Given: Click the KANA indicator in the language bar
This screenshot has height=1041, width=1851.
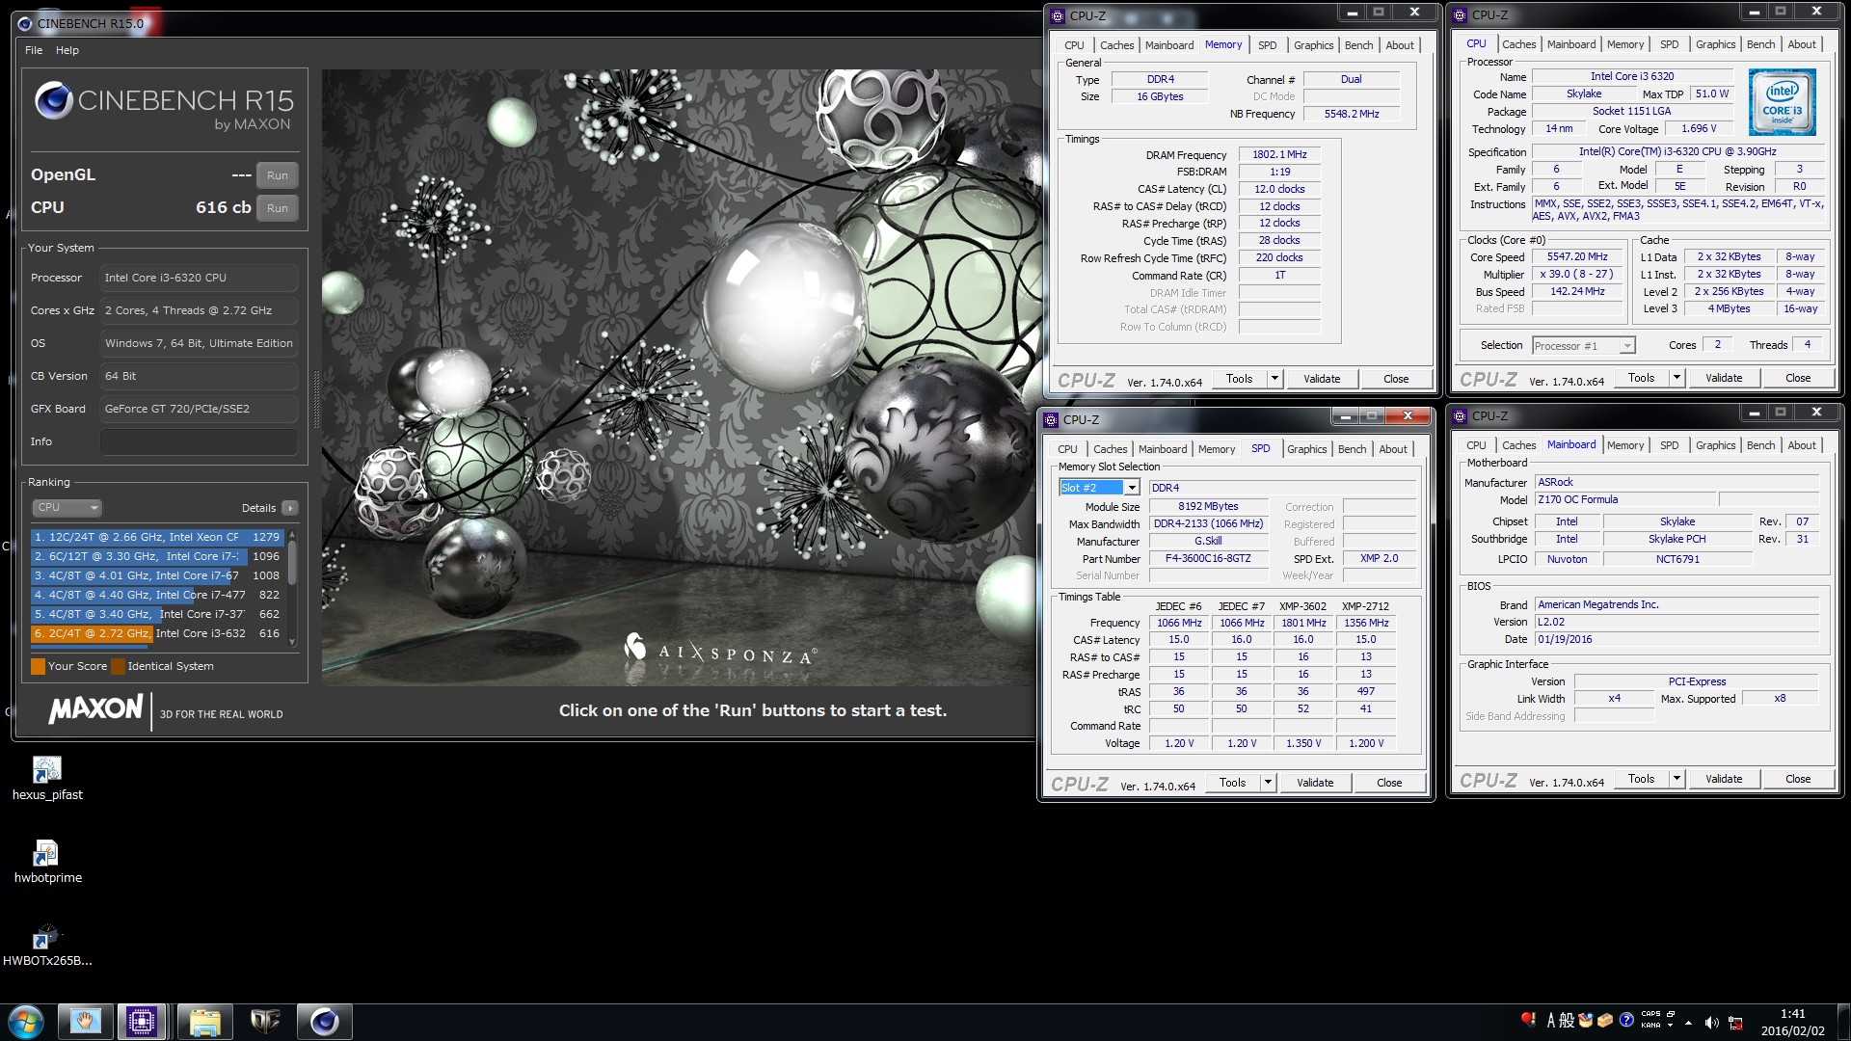Looking at the screenshot, I should (1651, 1026).
